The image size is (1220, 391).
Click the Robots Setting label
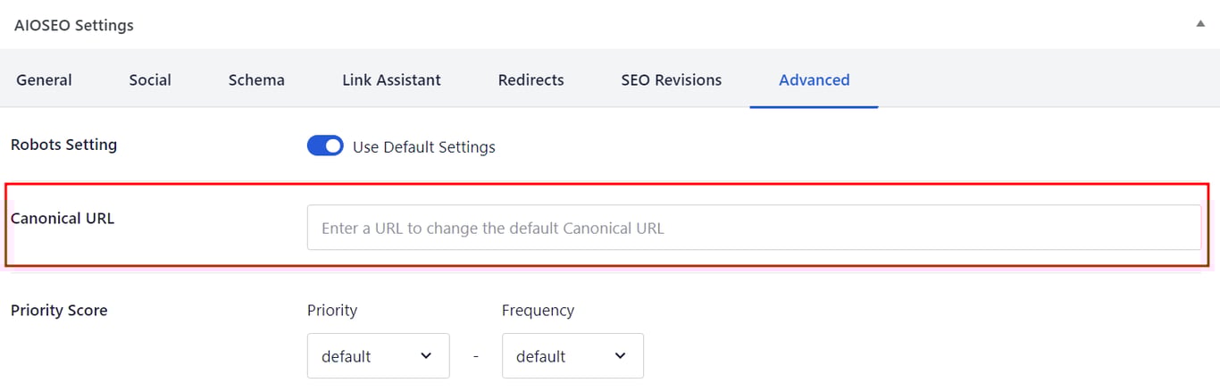coord(63,145)
